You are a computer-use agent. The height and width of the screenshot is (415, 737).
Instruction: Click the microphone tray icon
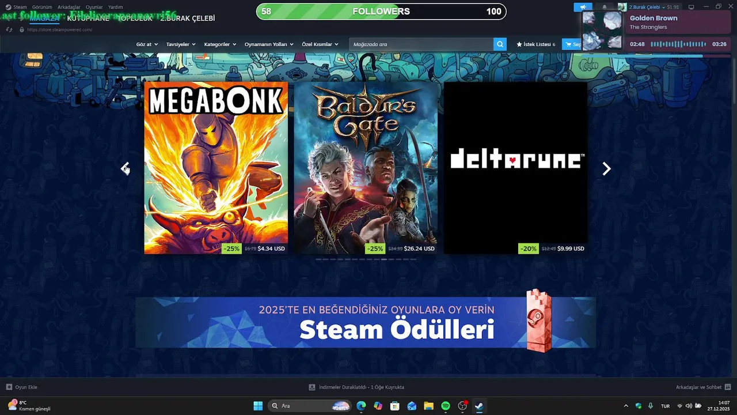pyautogui.click(x=651, y=406)
